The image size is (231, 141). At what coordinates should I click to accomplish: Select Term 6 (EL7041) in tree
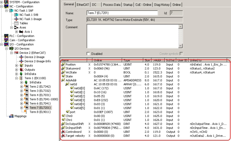40,103
